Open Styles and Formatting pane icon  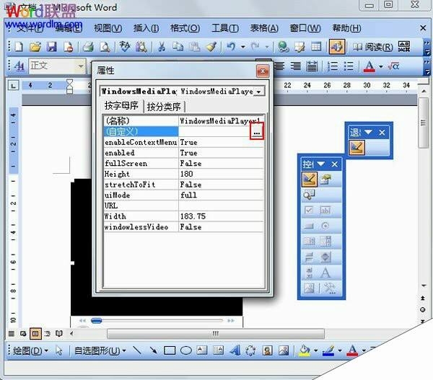pos(19,66)
